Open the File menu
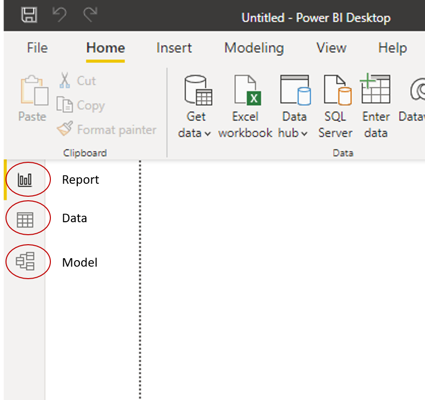Image resolution: width=425 pixels, height=400 pixels. 37,48
